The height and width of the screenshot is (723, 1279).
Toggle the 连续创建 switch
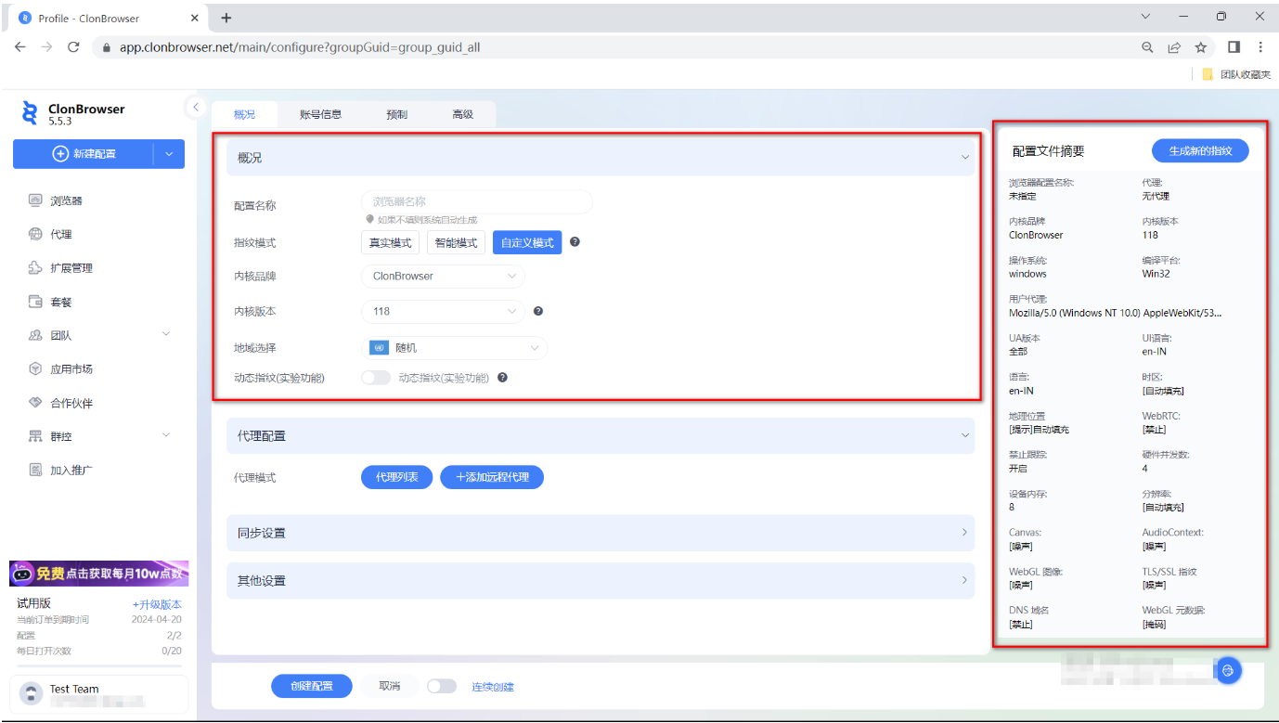[442, 686]
